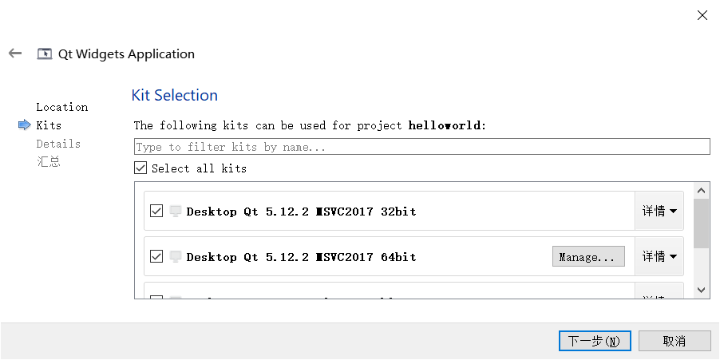Uncheck the Select all kits checkbox
This screenshot has width=720, height=360.
[140, 168]
